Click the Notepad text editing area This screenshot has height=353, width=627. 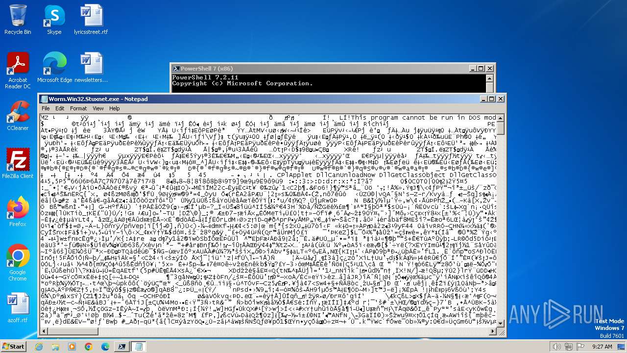coord(268,221)
